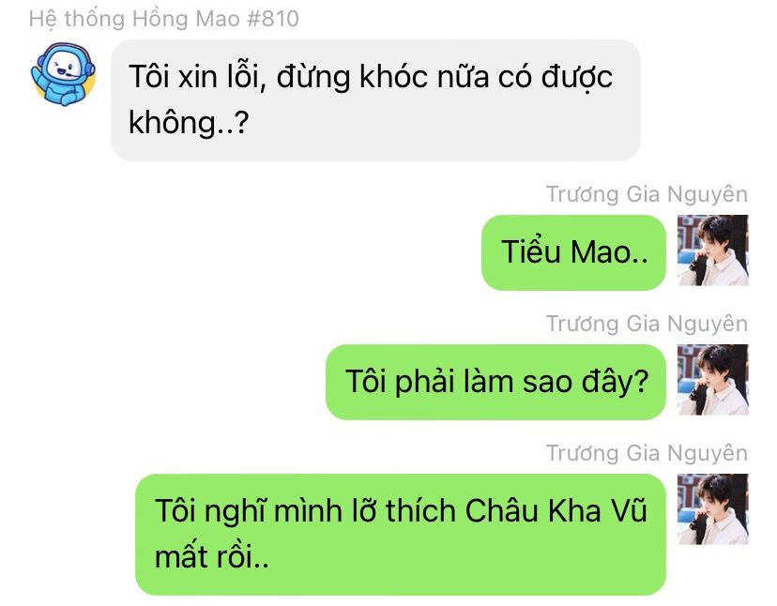Tap the Hệ thống Hồng Mao sender name
This screenshot has height=606, width=777.
tap(163, 19)
